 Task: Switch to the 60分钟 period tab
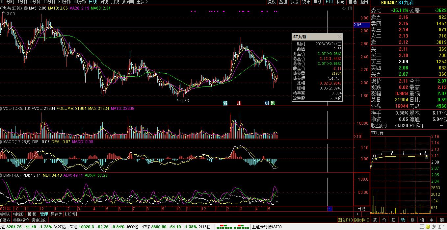79,2
